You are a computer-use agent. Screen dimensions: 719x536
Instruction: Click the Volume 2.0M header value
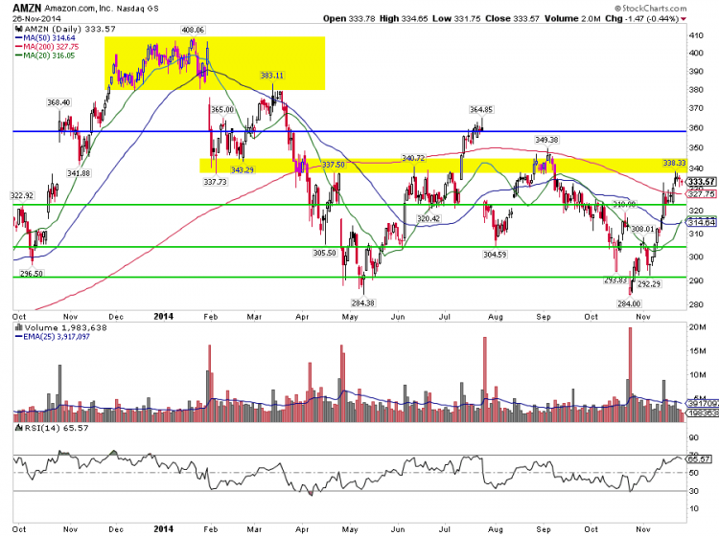click(x=572, y=19)
